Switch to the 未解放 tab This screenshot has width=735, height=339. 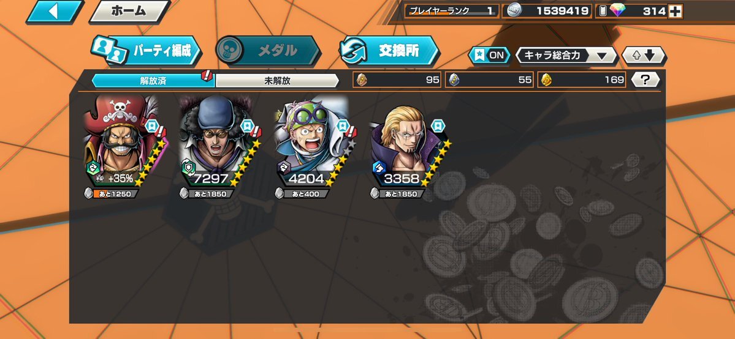[x=277, y=81]
